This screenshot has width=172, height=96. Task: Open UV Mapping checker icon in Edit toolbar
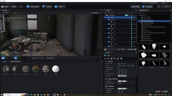[112, 59]
